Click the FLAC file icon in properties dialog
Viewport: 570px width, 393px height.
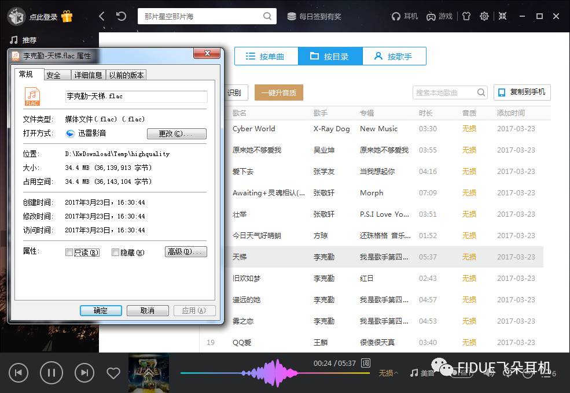32,97
